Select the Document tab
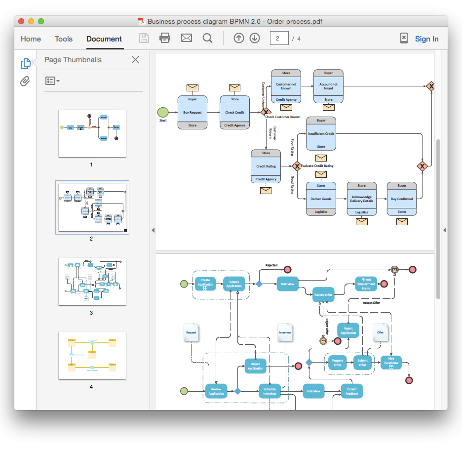Image resolution: width=462 pixels, height=449 pixels. coord(104,39)
